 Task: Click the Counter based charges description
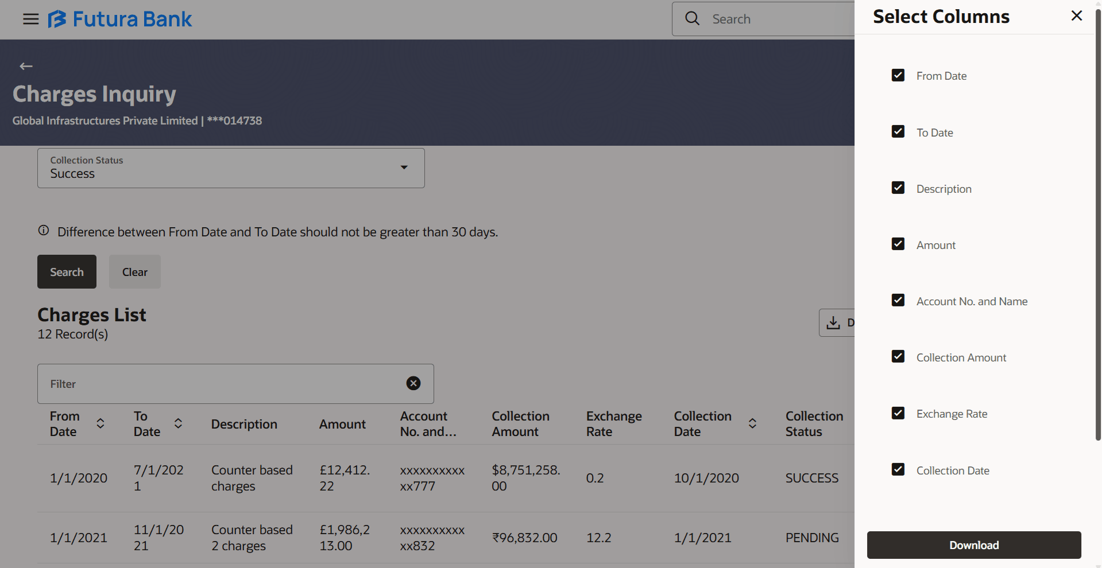coord(252,478)
